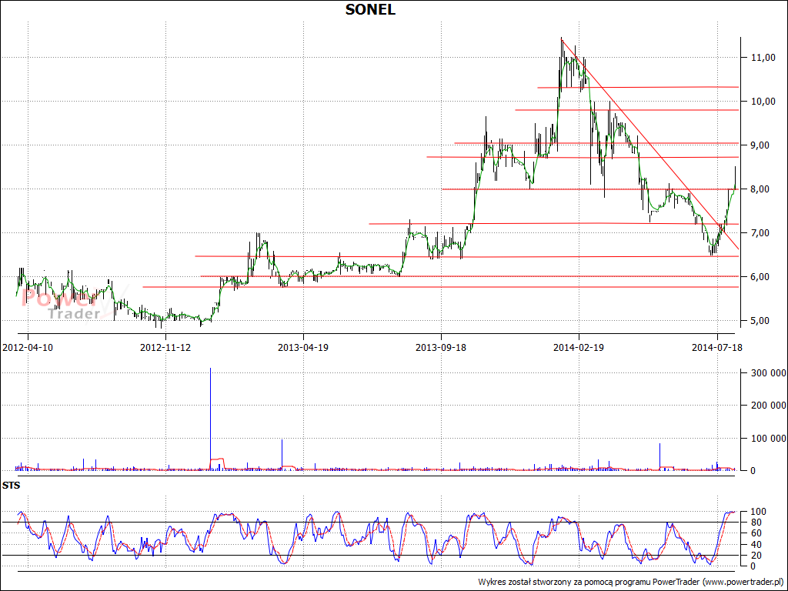This screenshot has width=788, height=591.
Task: Click the 200 000 volume axis label
Action: point(769,405)
